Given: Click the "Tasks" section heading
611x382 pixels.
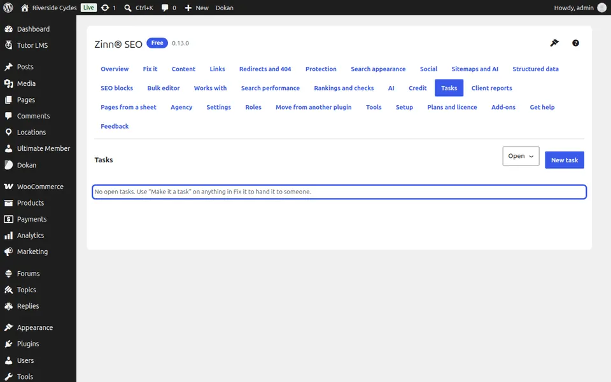Looking at the screenshot, I should click(x=104, y=160).
